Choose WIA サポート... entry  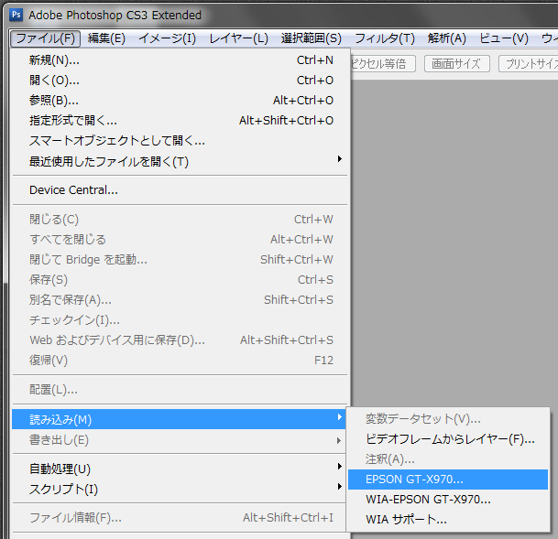[448, 520]
